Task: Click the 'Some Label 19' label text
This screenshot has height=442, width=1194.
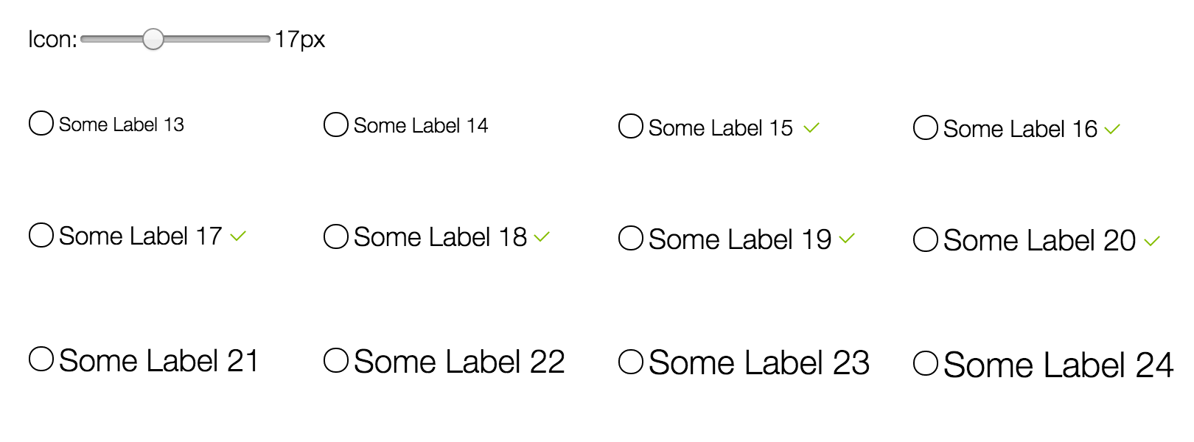Action: (x=740, y=239)
